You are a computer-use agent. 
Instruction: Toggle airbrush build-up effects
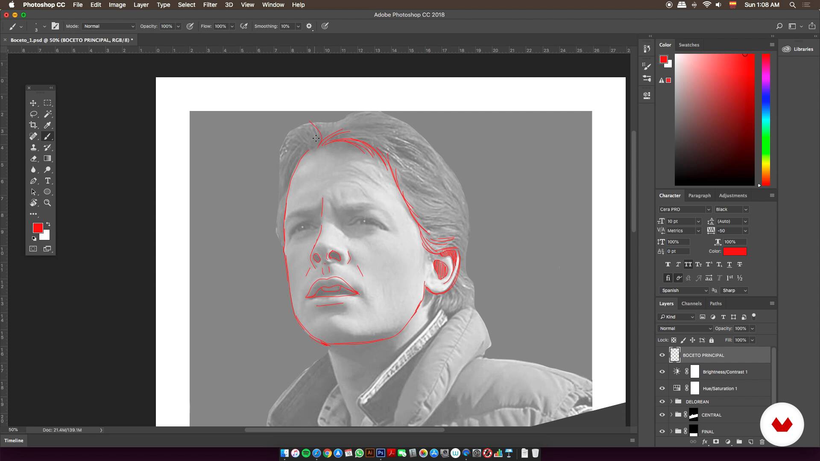tap(244, 26)
